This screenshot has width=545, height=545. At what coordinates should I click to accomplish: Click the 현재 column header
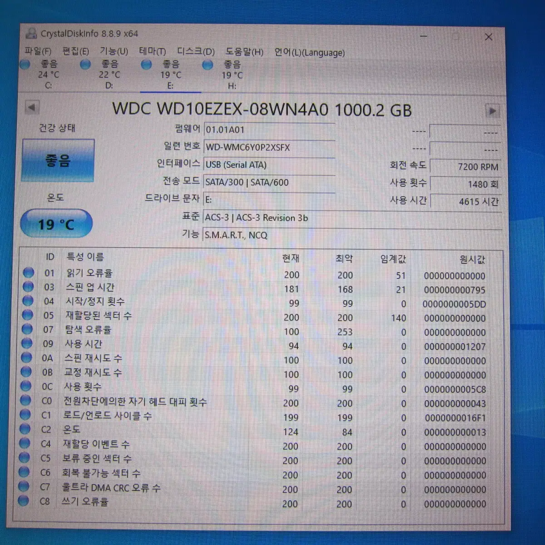tap(291, 258)
